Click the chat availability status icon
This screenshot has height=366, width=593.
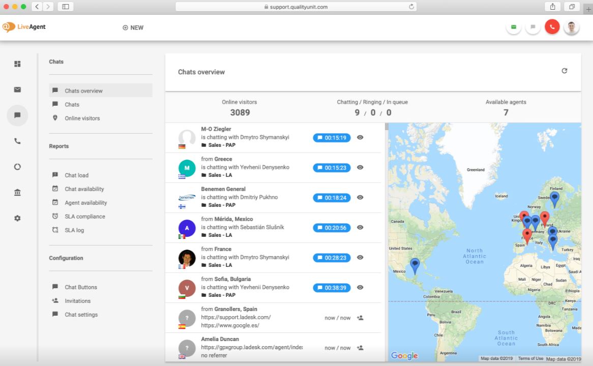(533, 27)
